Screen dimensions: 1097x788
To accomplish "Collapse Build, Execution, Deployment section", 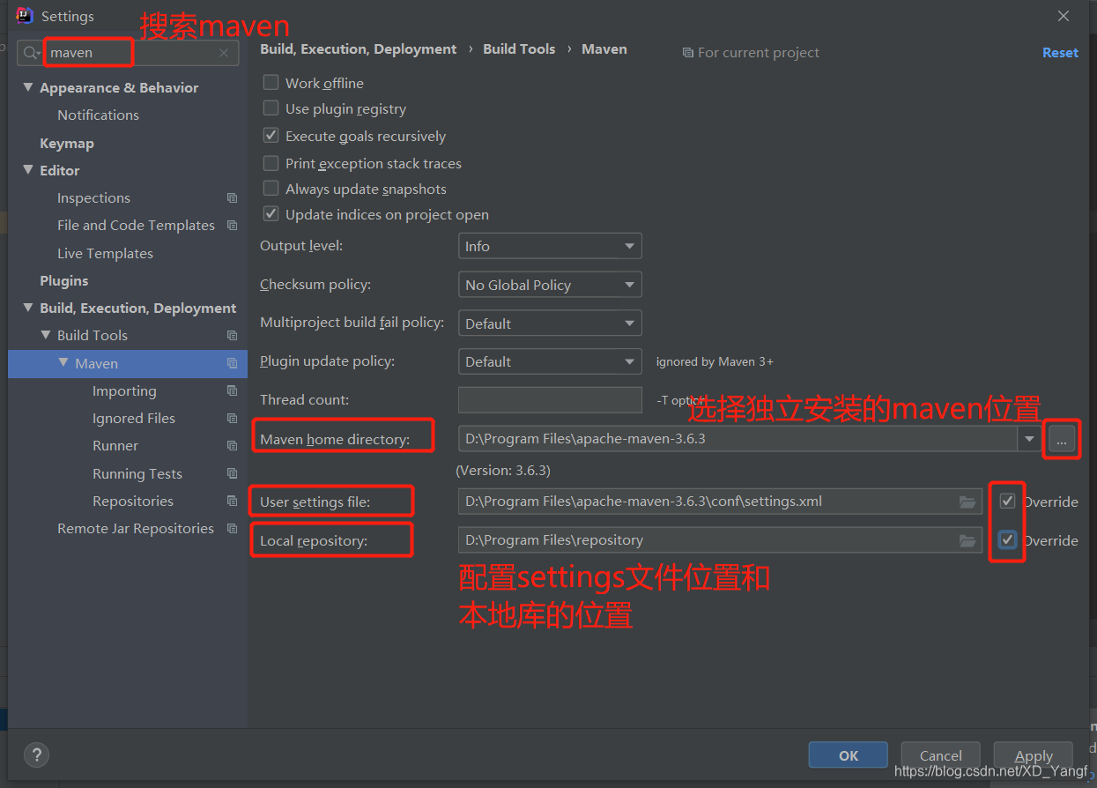I will [x=28, y=308].
